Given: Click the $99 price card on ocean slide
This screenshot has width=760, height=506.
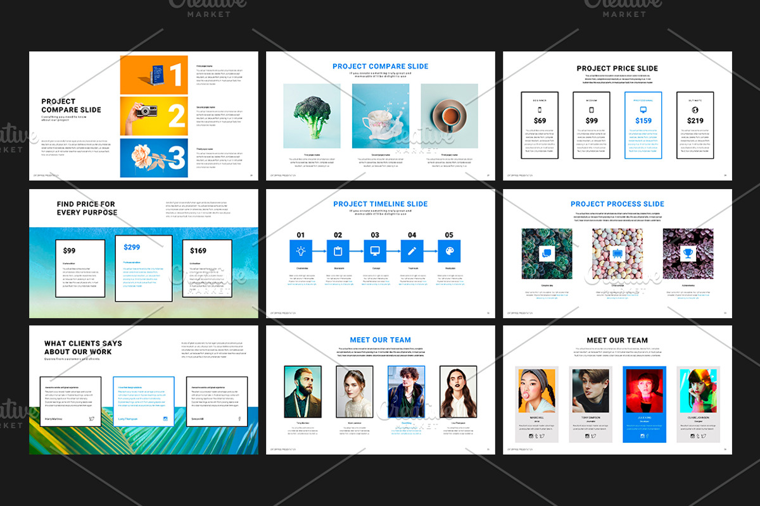Looking at the screenshot, I should [x=79, y=269].
